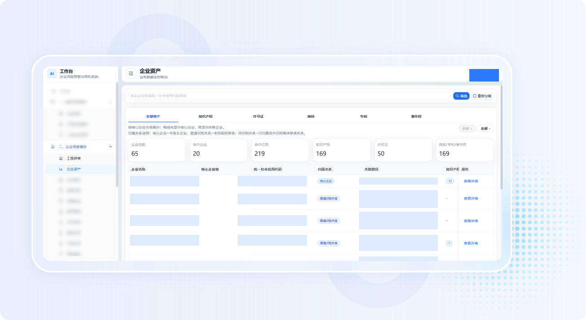Click the 33 知识产权 count badge

[450, 181]
